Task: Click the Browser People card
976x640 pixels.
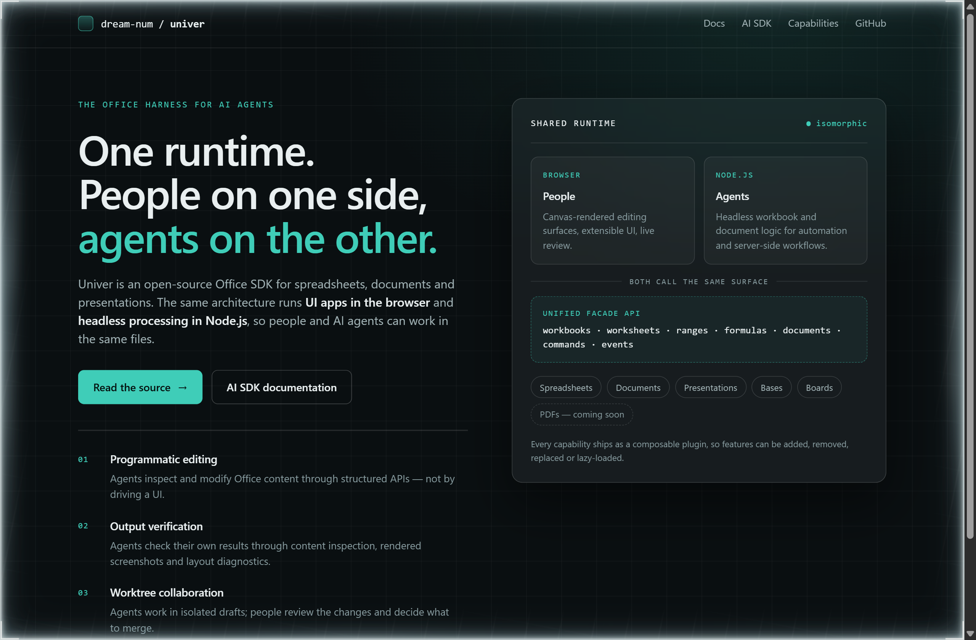Action: coord(612,211)
